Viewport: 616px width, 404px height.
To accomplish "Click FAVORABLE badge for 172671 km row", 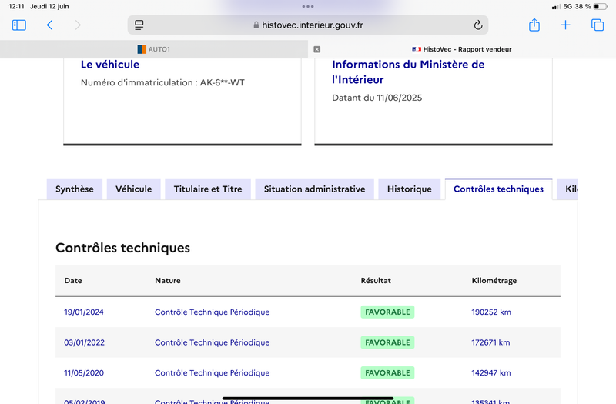I will tap(388, 342).
